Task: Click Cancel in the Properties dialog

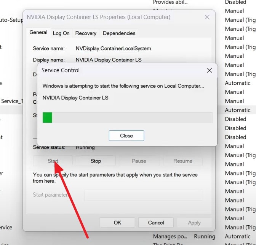Action: pos(156,223)
